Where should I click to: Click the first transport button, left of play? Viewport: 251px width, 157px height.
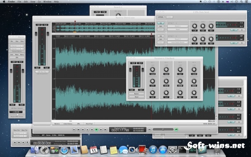[74, 129]
